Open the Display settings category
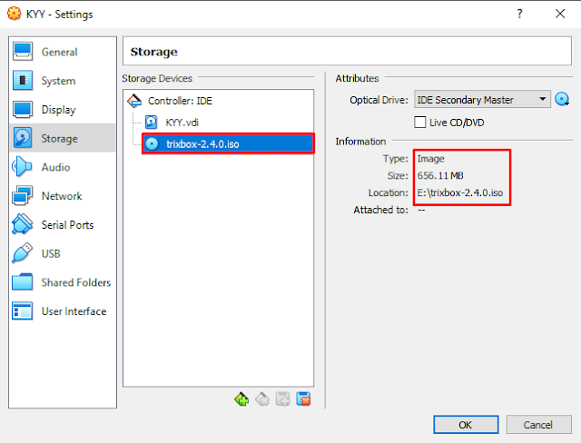Viewport: 581px width, 443px height. (63, 110)
